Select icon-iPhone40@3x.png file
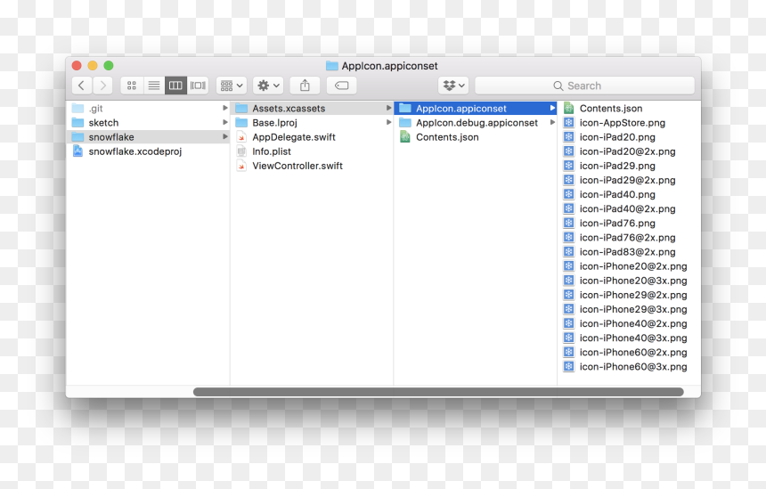Screen dimensions: 766x489 tap(625, 338)
